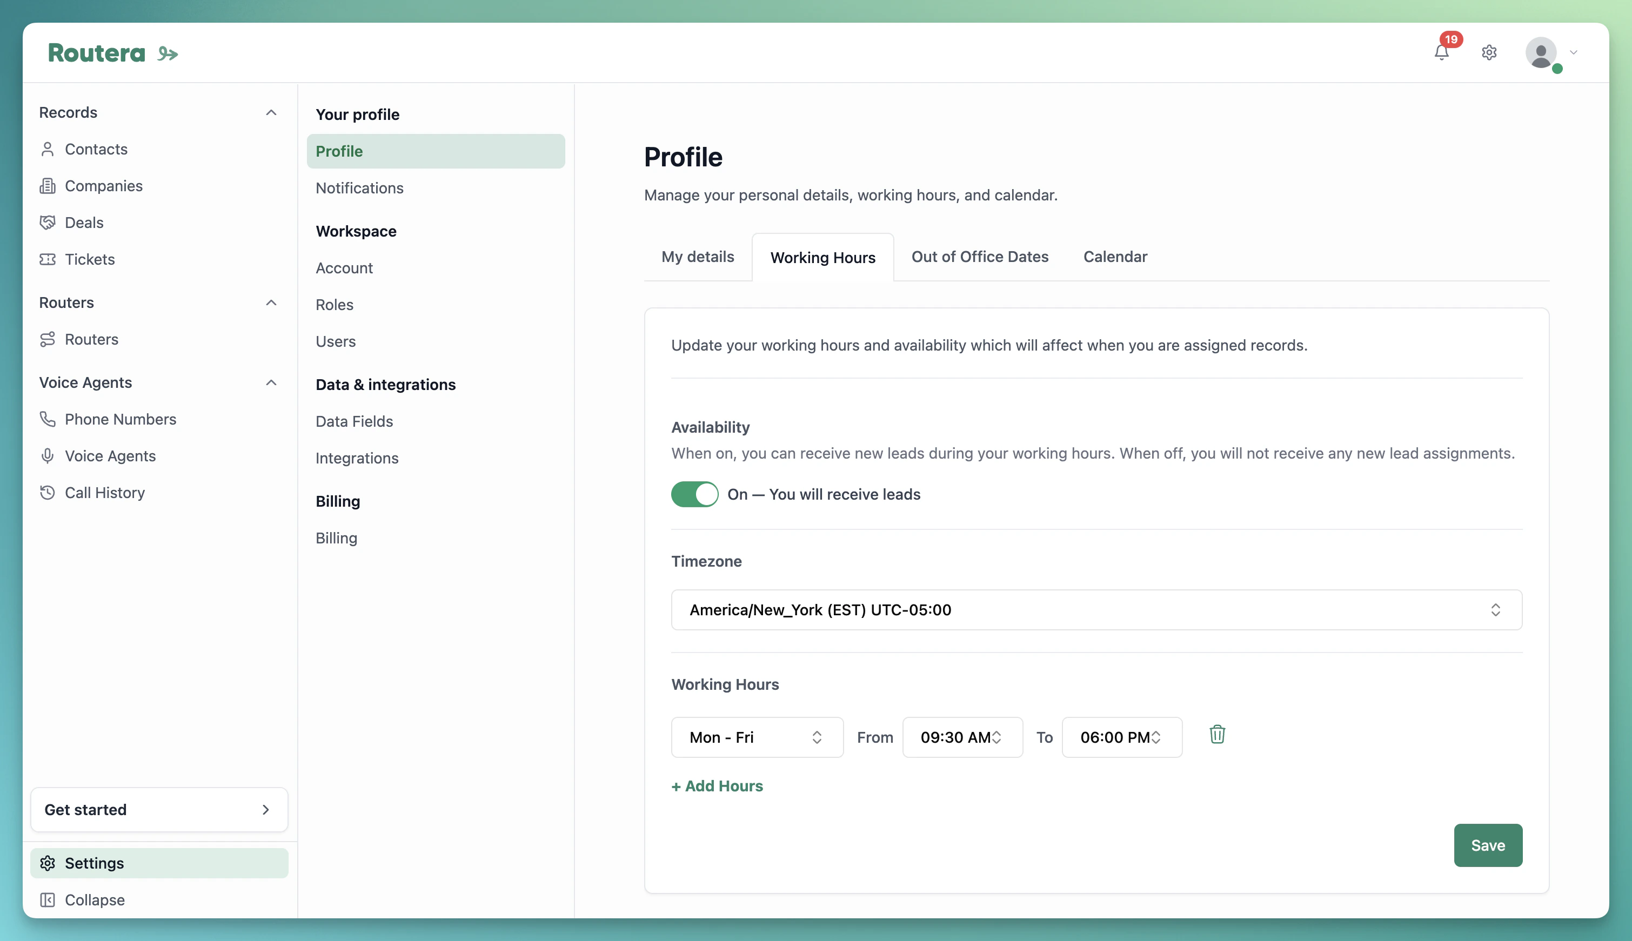Click the Voice Agents microphone icon

(47, 456)
